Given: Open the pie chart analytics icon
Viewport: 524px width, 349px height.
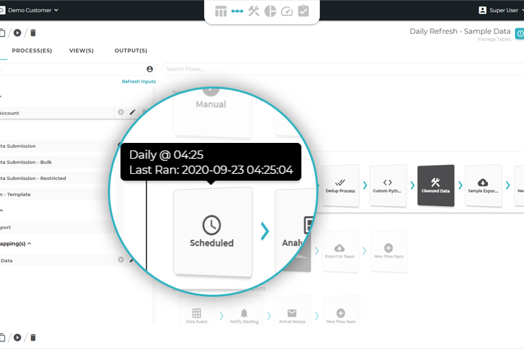Looking at the screenshot, I should [x=270, y=11].
